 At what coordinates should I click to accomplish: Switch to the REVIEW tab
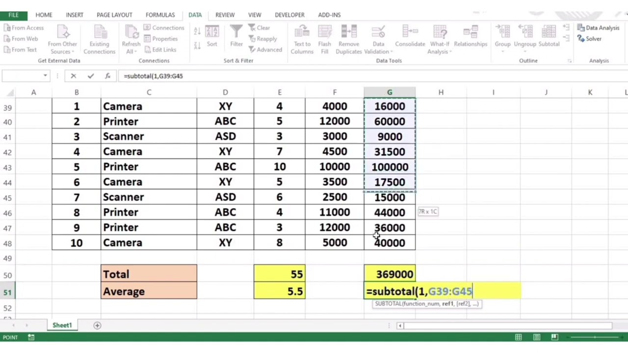(x=225, y=15)
